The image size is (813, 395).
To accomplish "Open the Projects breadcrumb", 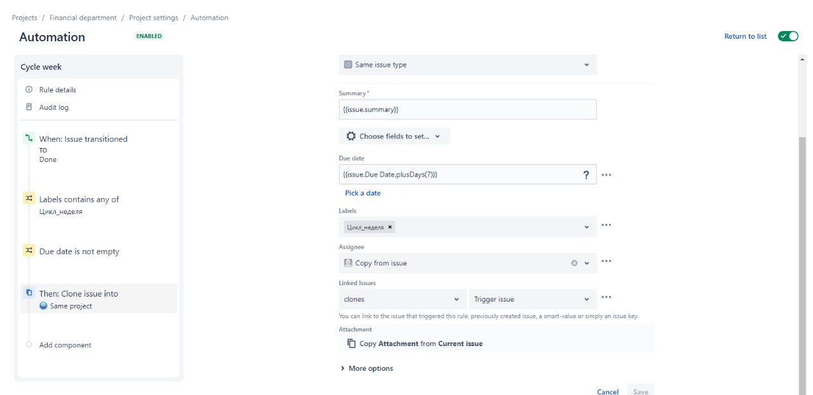I will (x=25, y=18).
